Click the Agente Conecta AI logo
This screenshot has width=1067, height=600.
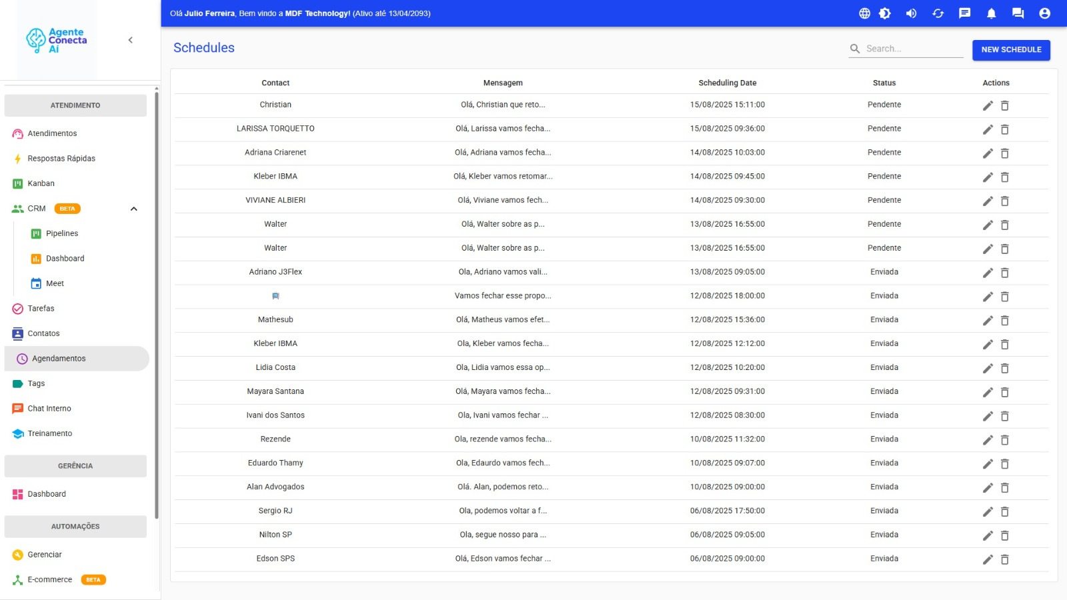tap(57, 40)
